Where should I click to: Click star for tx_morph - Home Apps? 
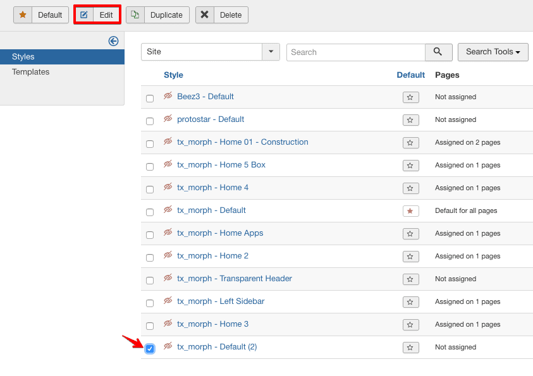pyautogui.click(x=410, y=234)
